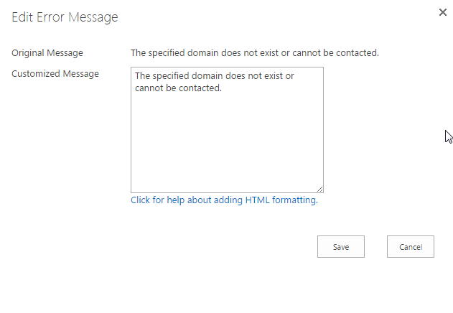Place cursor before "The" in the text box
The height and width of the screenshot is (313, 453).
tap(136, 75)
